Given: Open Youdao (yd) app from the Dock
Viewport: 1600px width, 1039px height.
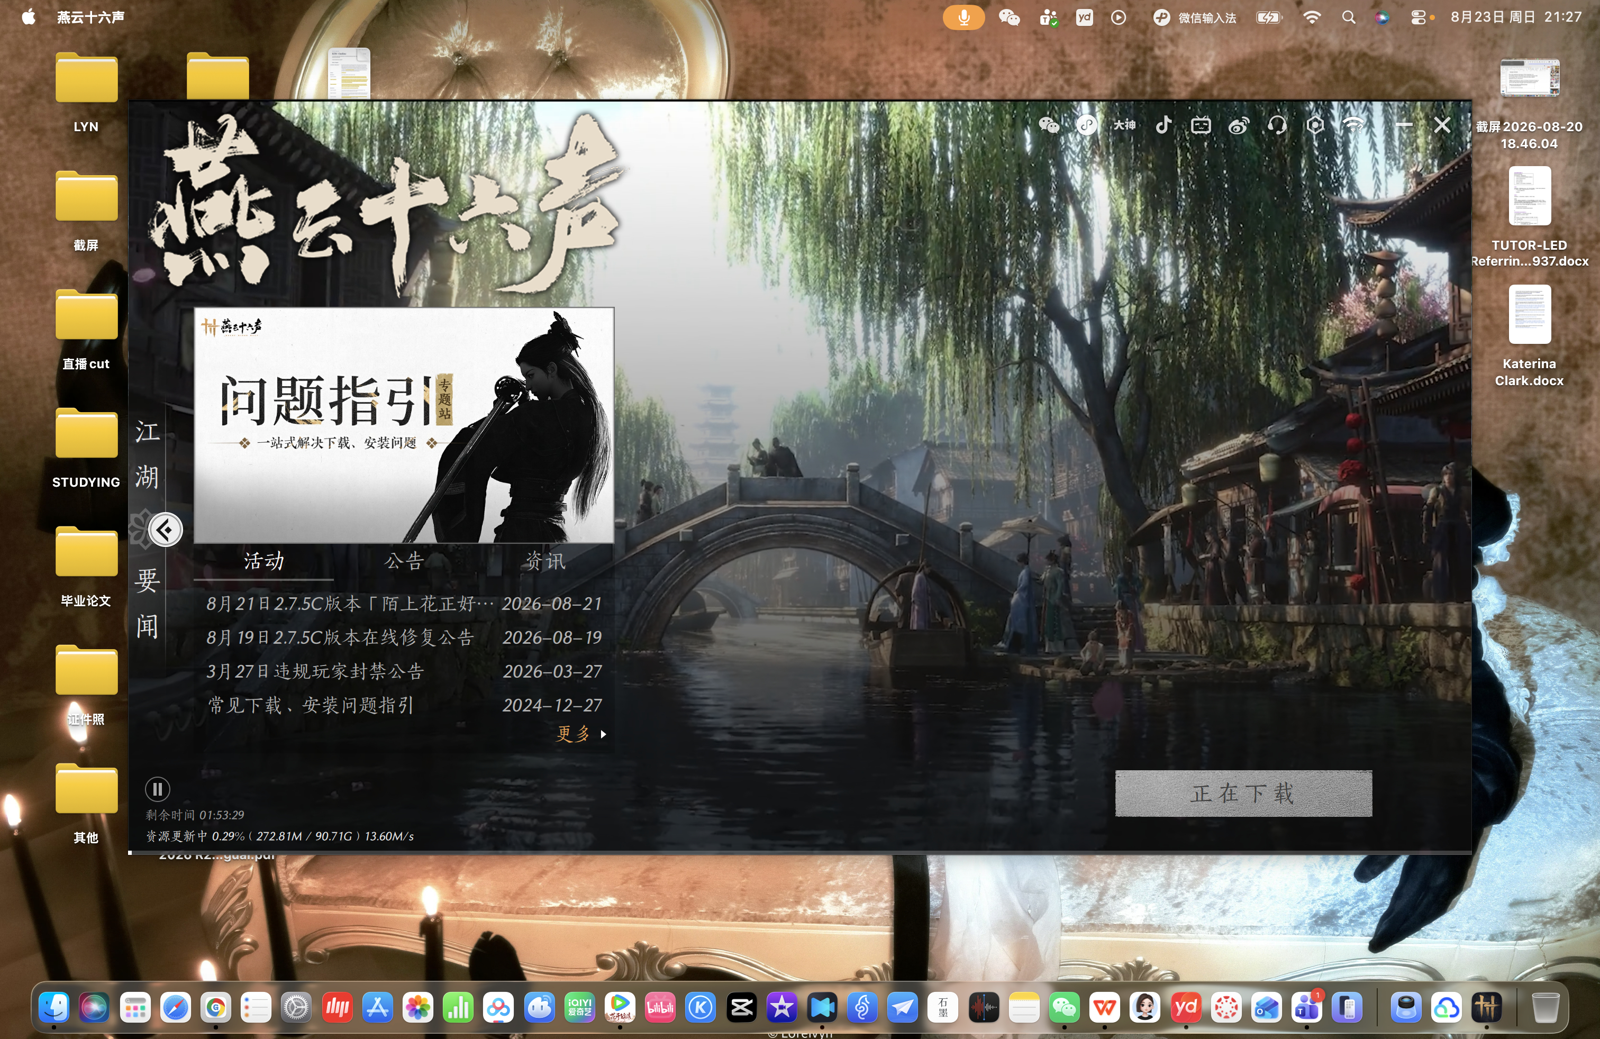Looking at the screenshot, I should pos(1186,1007).
